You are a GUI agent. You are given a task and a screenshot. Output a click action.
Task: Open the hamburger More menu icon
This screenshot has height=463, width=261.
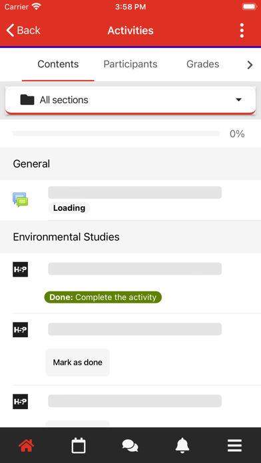(234, 446)
